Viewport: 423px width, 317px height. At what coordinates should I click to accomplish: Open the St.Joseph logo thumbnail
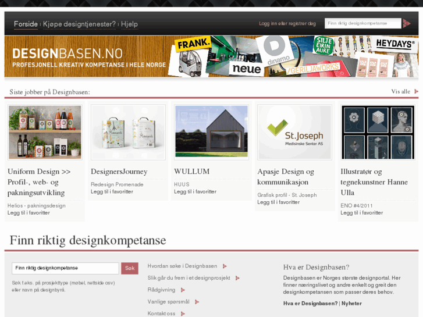tap(294, 132)
